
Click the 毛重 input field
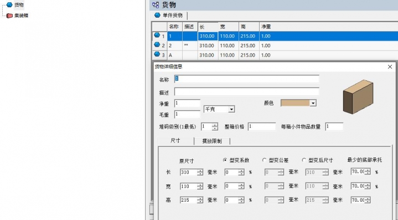(x=187, y=114)
